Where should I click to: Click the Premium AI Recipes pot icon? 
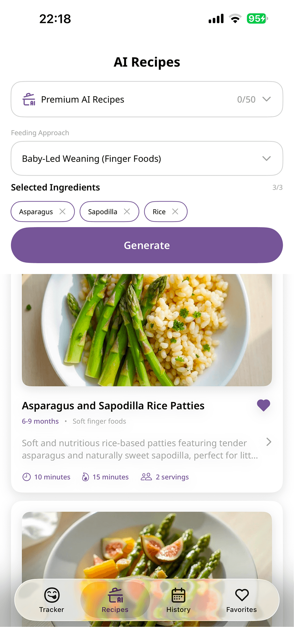[29, 99]
